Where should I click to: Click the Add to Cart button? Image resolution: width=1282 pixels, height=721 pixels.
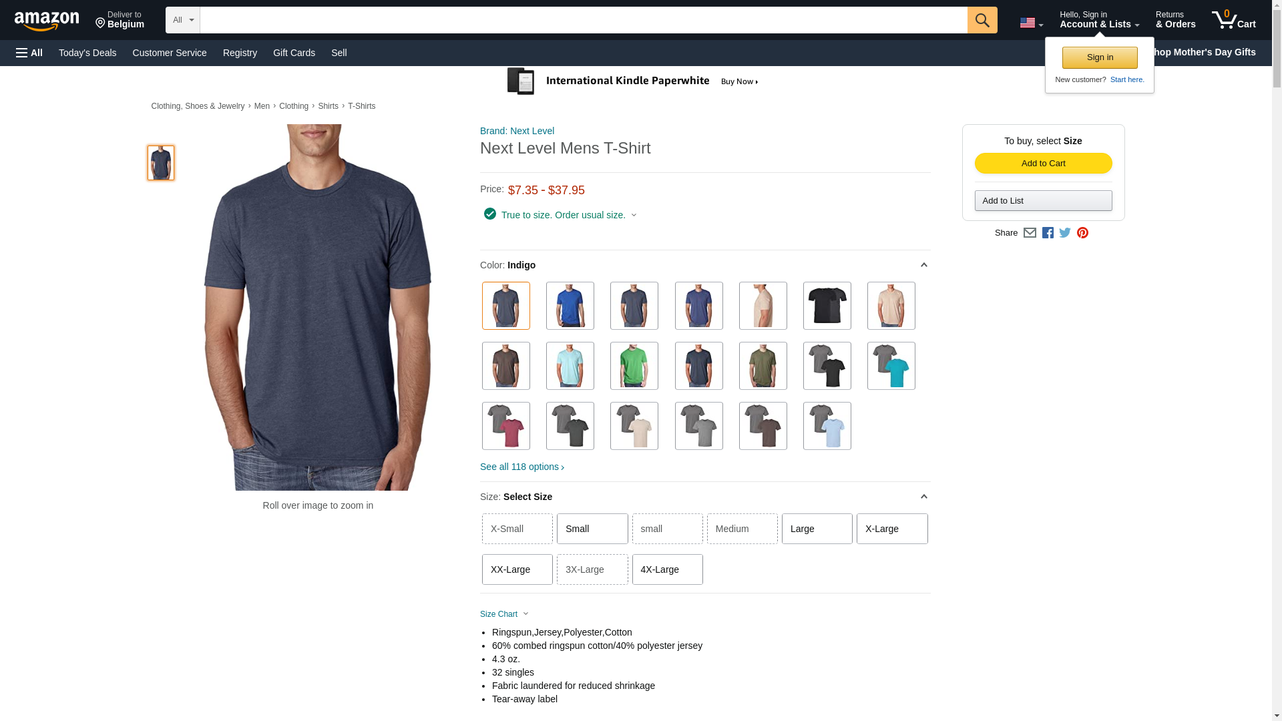click(1043, 164)
